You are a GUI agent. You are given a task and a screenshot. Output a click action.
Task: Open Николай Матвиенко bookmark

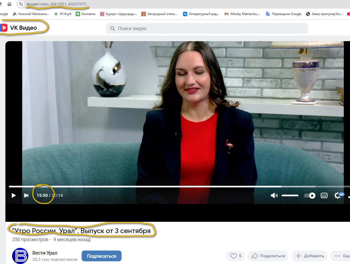tap(31, 14)
